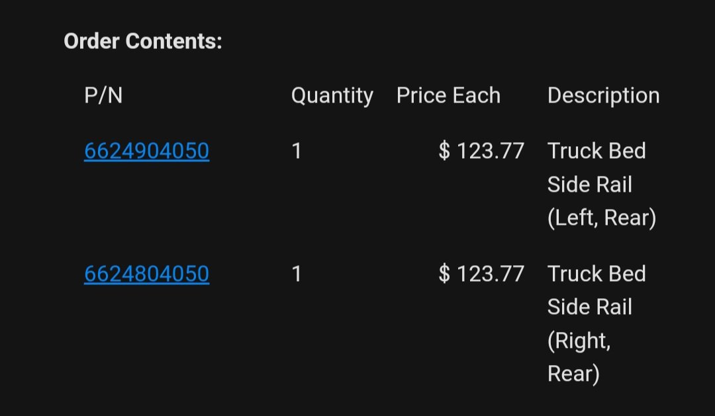Screen dimensions: 715x416
Task: Select the P/N column header
Action: [x=103, y=95]
